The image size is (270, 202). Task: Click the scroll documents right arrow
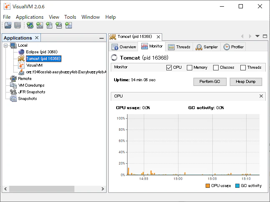click(250, 36)
